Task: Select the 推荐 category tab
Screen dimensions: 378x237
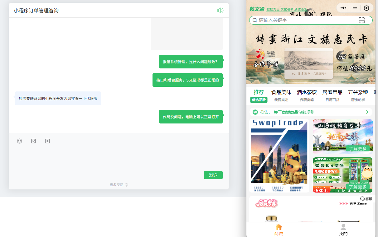Action: 259,92
